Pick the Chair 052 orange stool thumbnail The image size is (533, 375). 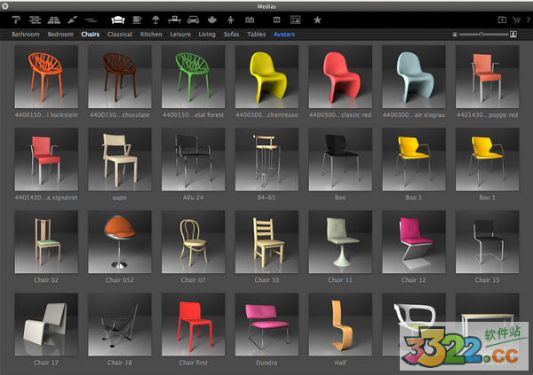tap(115, 240)
